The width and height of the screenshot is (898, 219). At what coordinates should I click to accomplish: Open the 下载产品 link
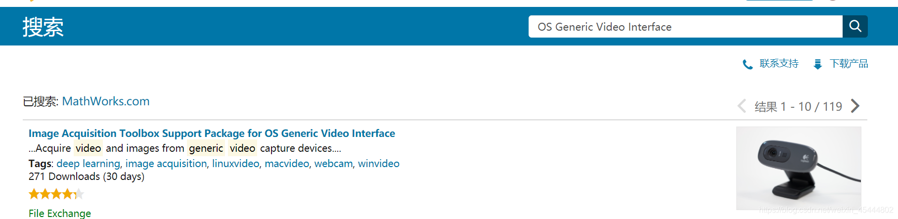coord(849,64)
